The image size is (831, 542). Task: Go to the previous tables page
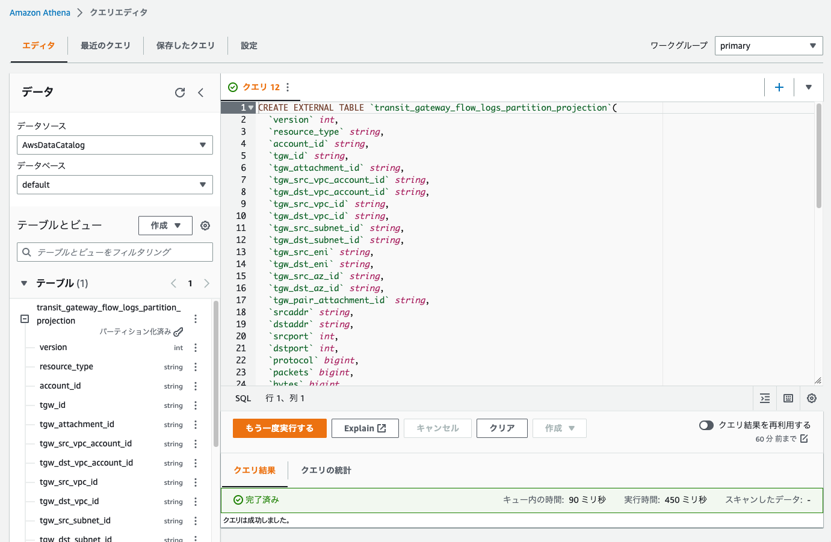click(173, 283)
